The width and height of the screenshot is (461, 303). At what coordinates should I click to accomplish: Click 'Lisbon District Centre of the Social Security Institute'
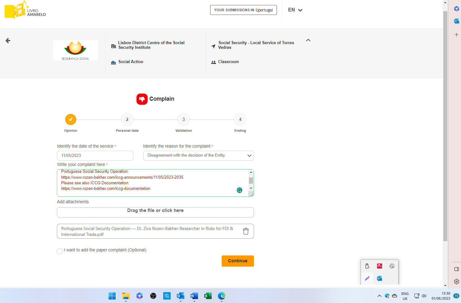click(151, 45)
